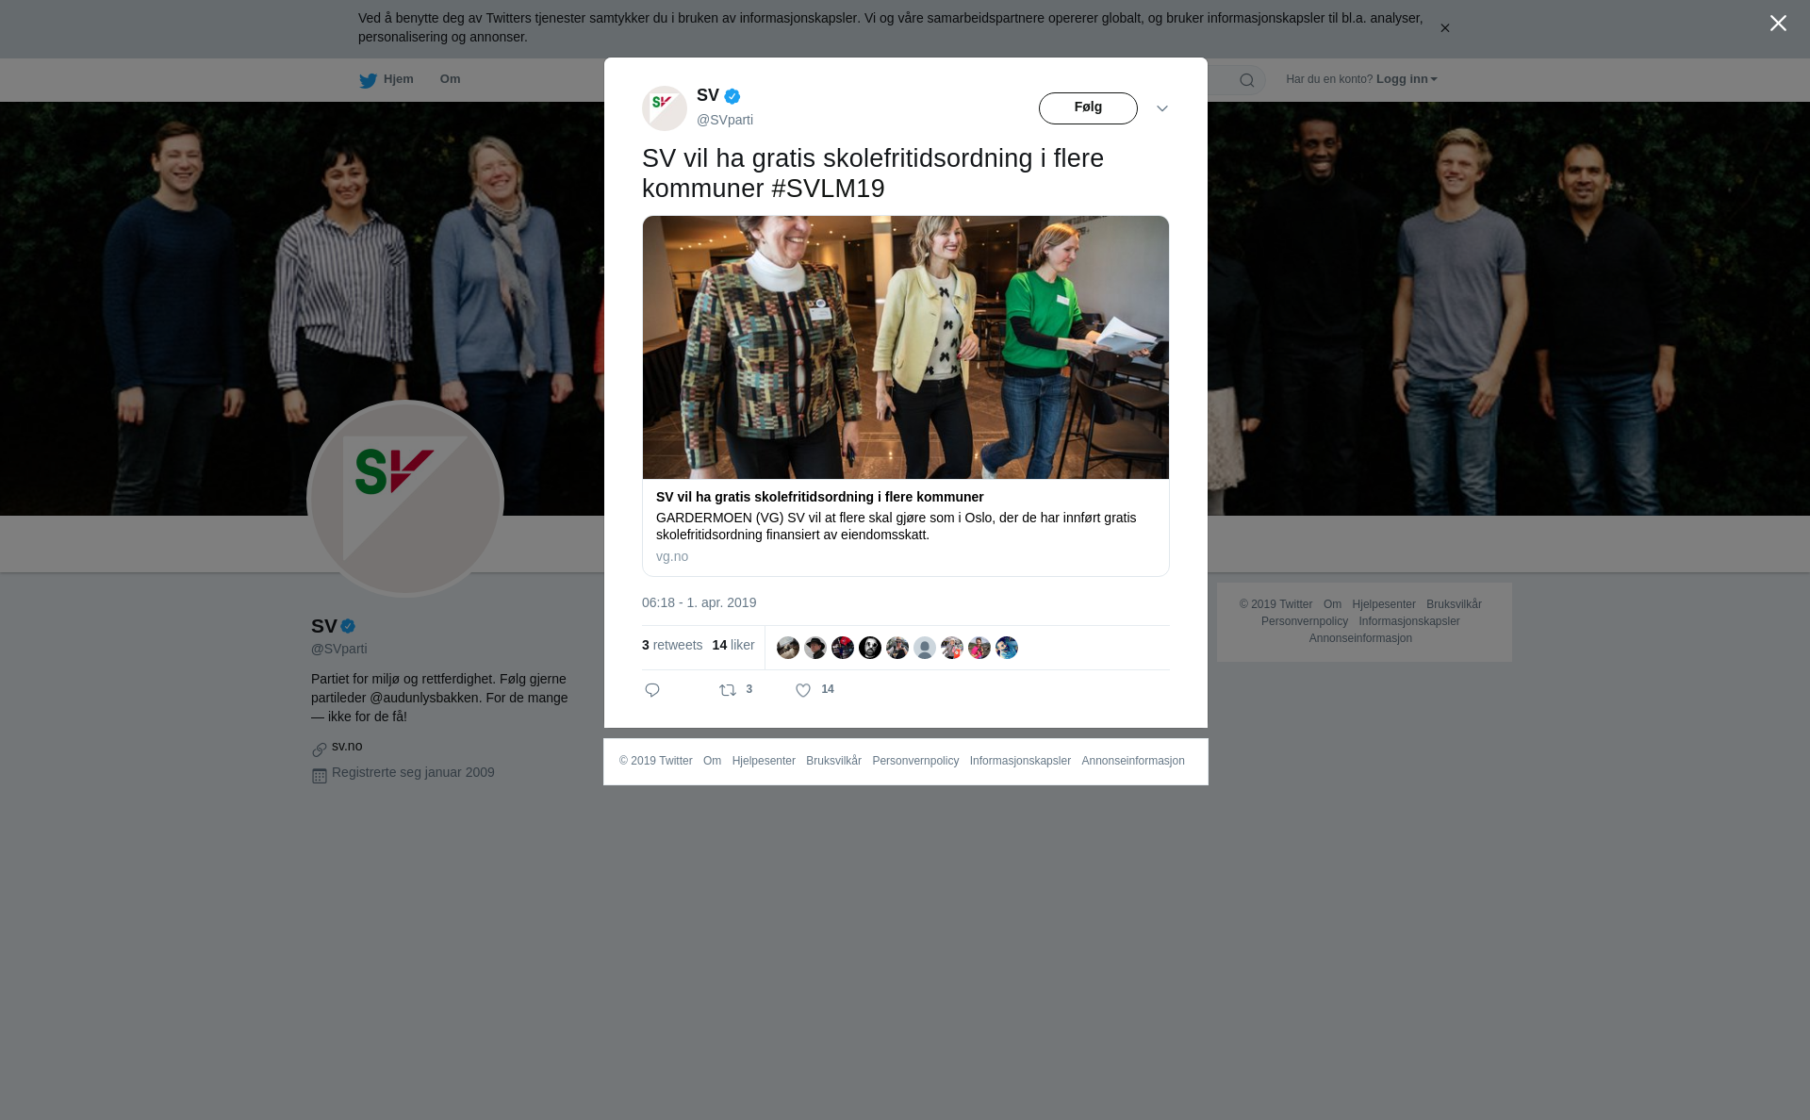This screenshot has height=1120, width=1810.
Task: Open the Logg inn dropdown
Action: pos(1406,79)
